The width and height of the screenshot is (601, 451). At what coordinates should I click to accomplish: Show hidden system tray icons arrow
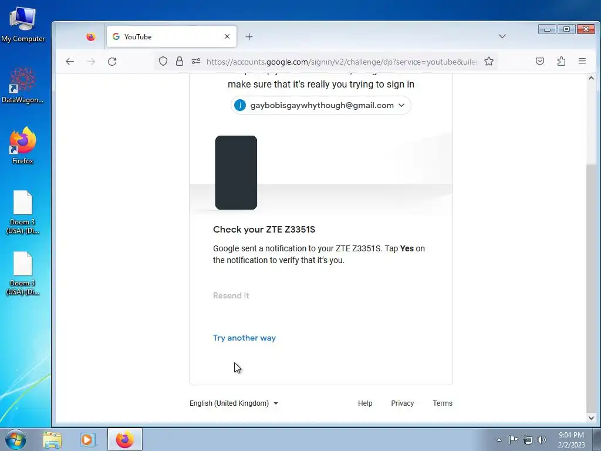[499, 440]
